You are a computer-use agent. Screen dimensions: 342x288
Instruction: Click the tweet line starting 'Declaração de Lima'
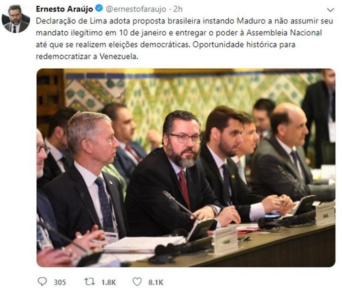pyautogui.click(x=184, y=21)
